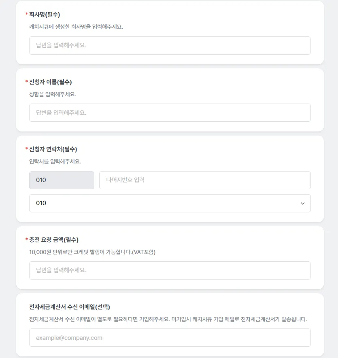Click the red asterisk beside 신청자 이름

(x=27, y=82)
